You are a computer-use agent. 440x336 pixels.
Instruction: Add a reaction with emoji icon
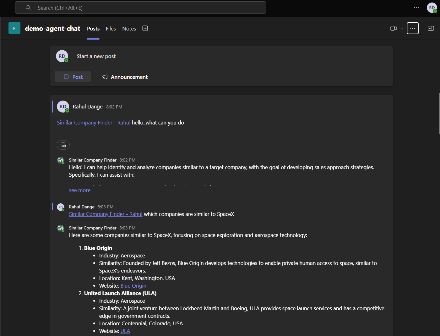point(63,145)
